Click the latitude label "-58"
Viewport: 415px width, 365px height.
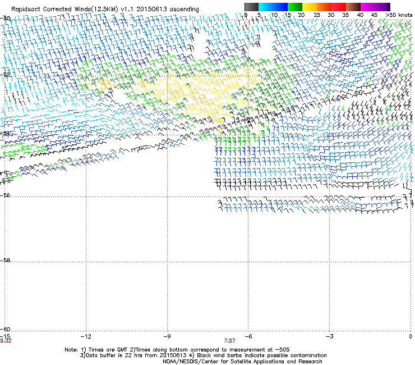tap(5, 261)
